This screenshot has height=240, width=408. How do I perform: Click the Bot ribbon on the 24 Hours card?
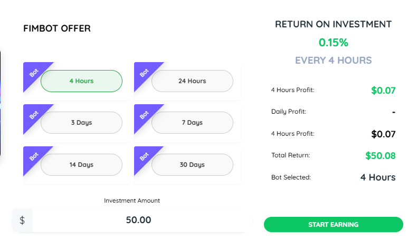[144, 72]
